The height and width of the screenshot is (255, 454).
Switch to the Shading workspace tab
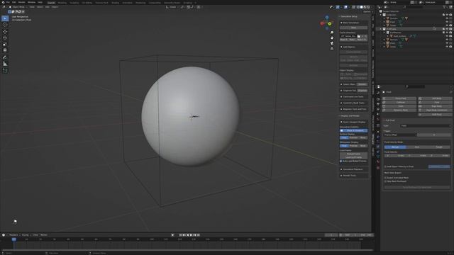click(115, 3)
